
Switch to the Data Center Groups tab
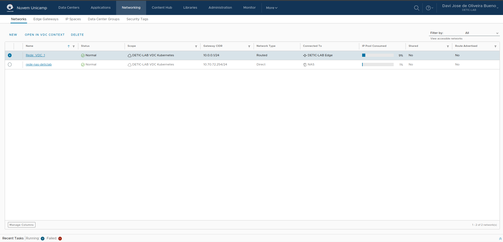(x=104, y=19)
